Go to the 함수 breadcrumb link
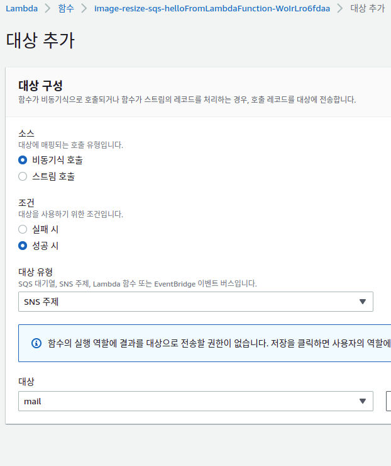The height and width of the screenshot is (466, 391). pos(66,8)
